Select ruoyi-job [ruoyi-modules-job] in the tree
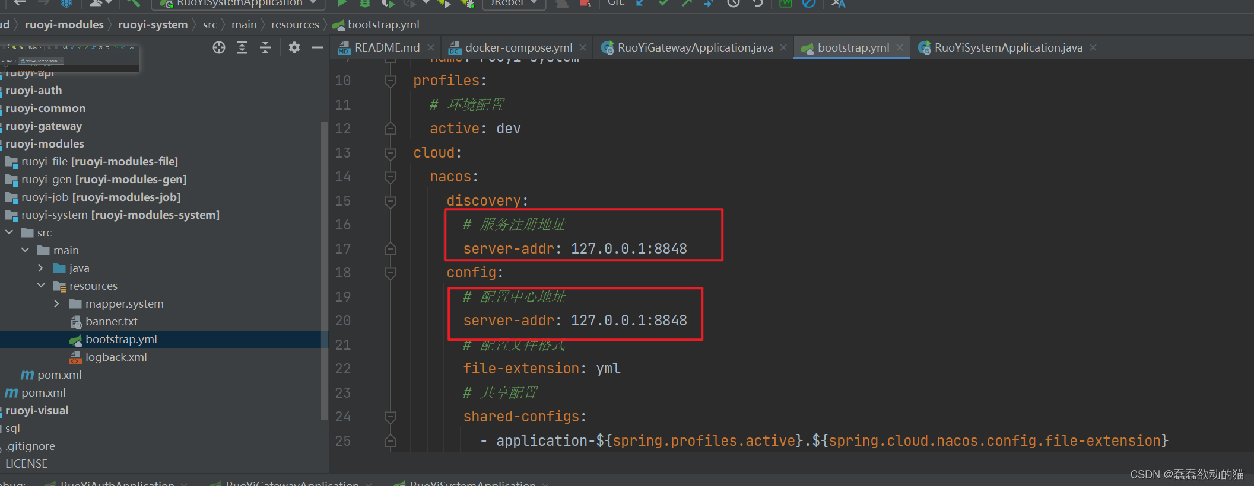 [100, 197]
